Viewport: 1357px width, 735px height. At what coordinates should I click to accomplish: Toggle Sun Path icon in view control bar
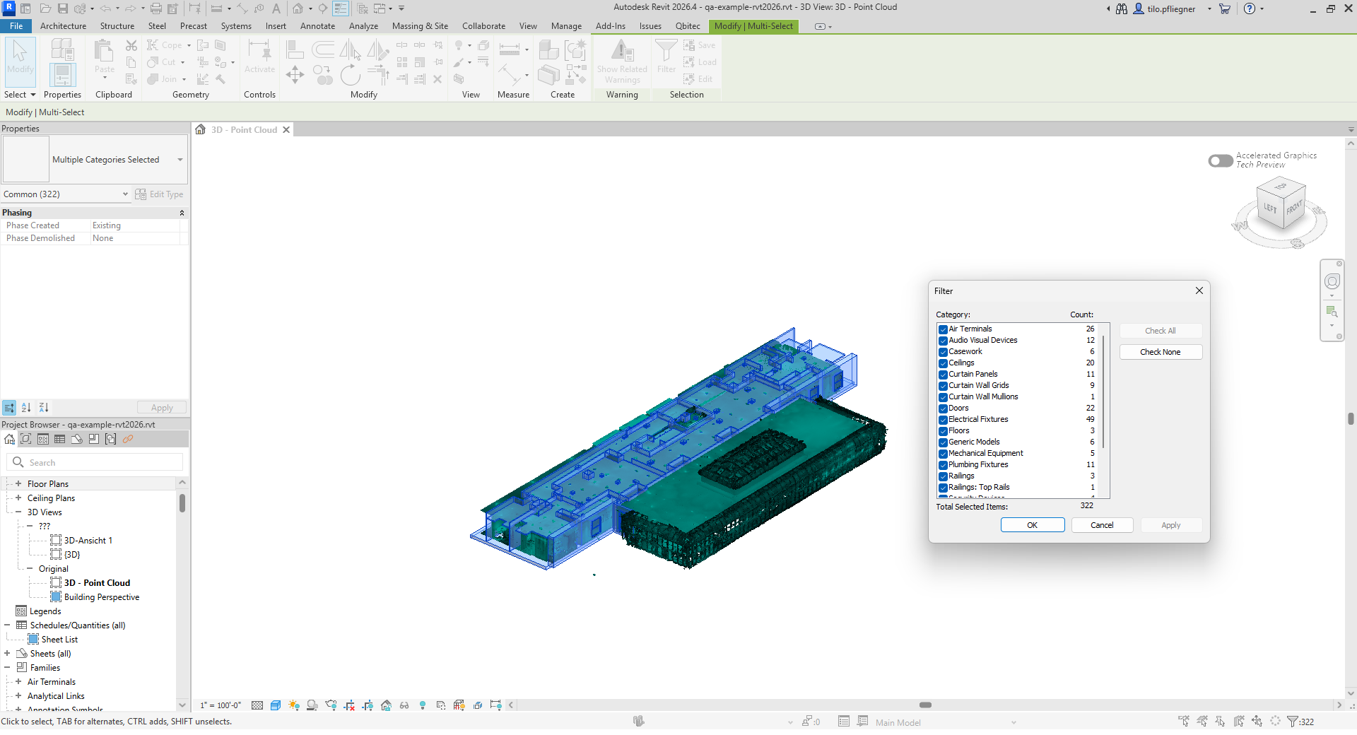tap(294, 705)
